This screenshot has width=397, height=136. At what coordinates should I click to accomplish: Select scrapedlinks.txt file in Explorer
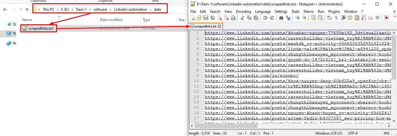tap(38, 28)
